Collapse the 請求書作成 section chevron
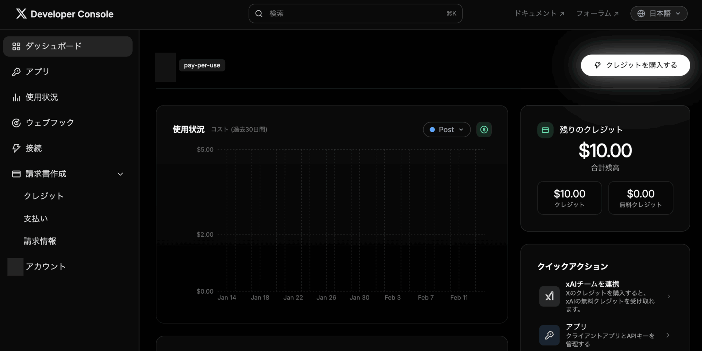The width and height of the screenshot is (702, 351). pos(120,174)
